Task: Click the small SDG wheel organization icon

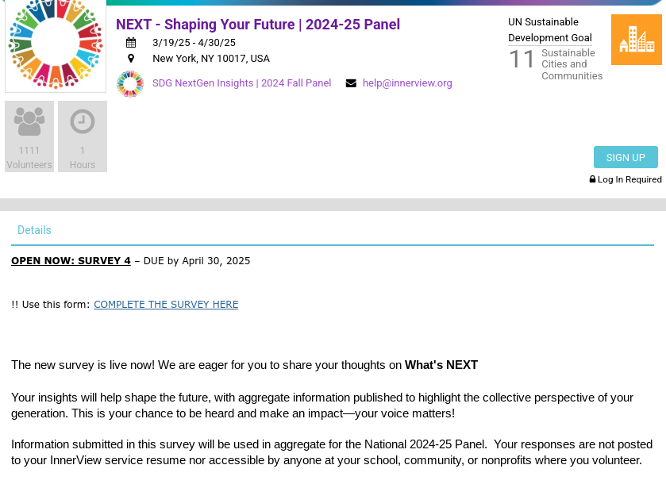Action: click(130, 83)
